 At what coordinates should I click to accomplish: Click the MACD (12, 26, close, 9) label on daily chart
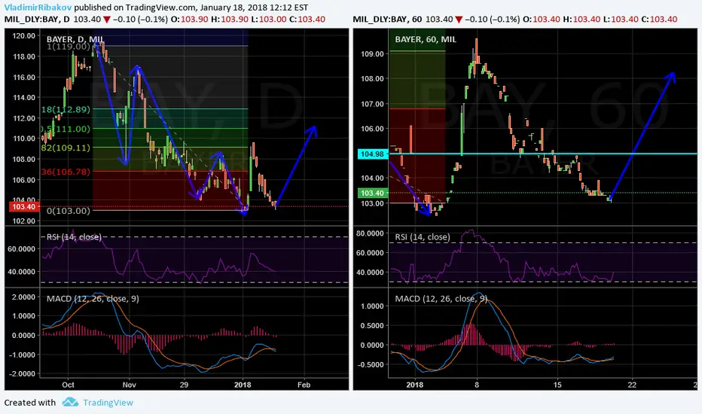(93, 299)
